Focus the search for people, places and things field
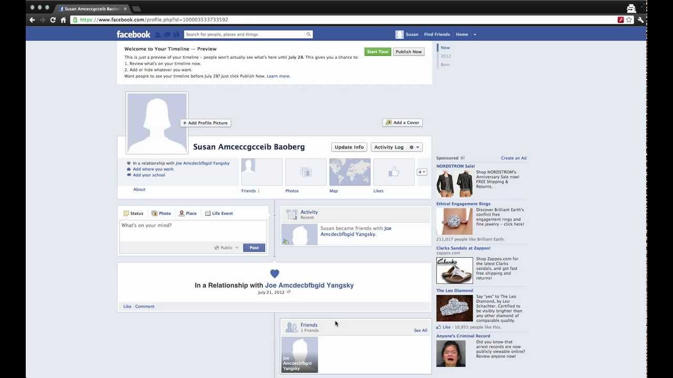 coord(244,35)
